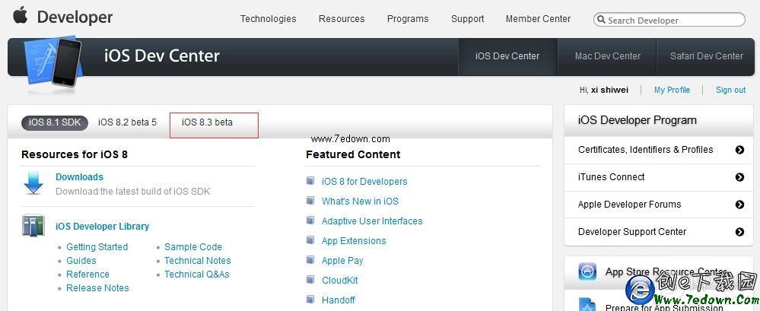Open Developer Support Center arrow
The height and width of the screenshot is (311, 760).
point(739,232)
